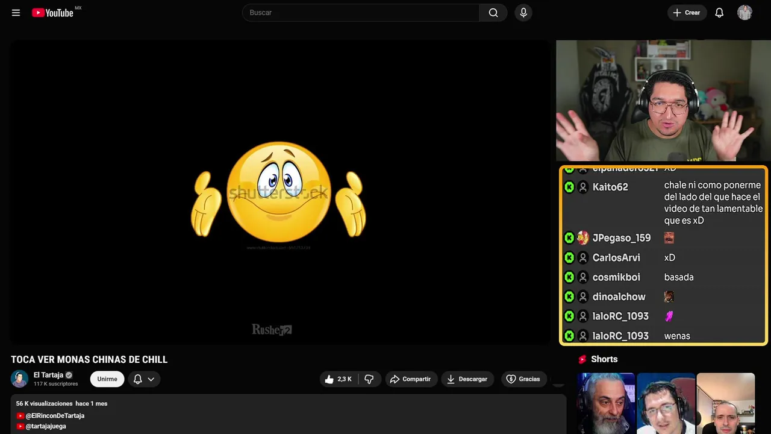Open the El Tartaja channel name link
Viewport: 771px width, 434px height.
pyautogui.click(x=48, y=375)
